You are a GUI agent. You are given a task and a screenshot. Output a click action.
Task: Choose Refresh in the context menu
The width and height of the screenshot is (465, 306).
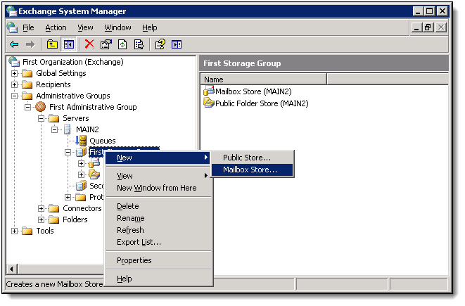coord(158,230)
